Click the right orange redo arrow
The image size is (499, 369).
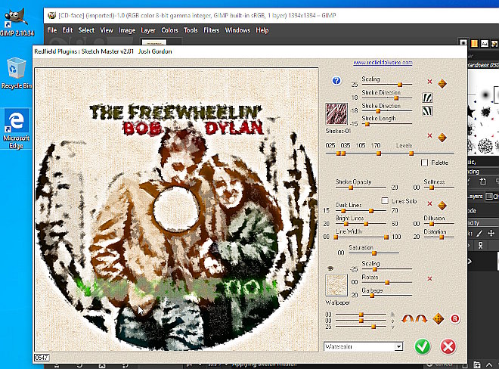[421, 318]
